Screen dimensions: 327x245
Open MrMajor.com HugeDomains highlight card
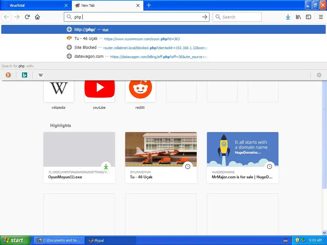pyautogui.click(x=243, y=158)
